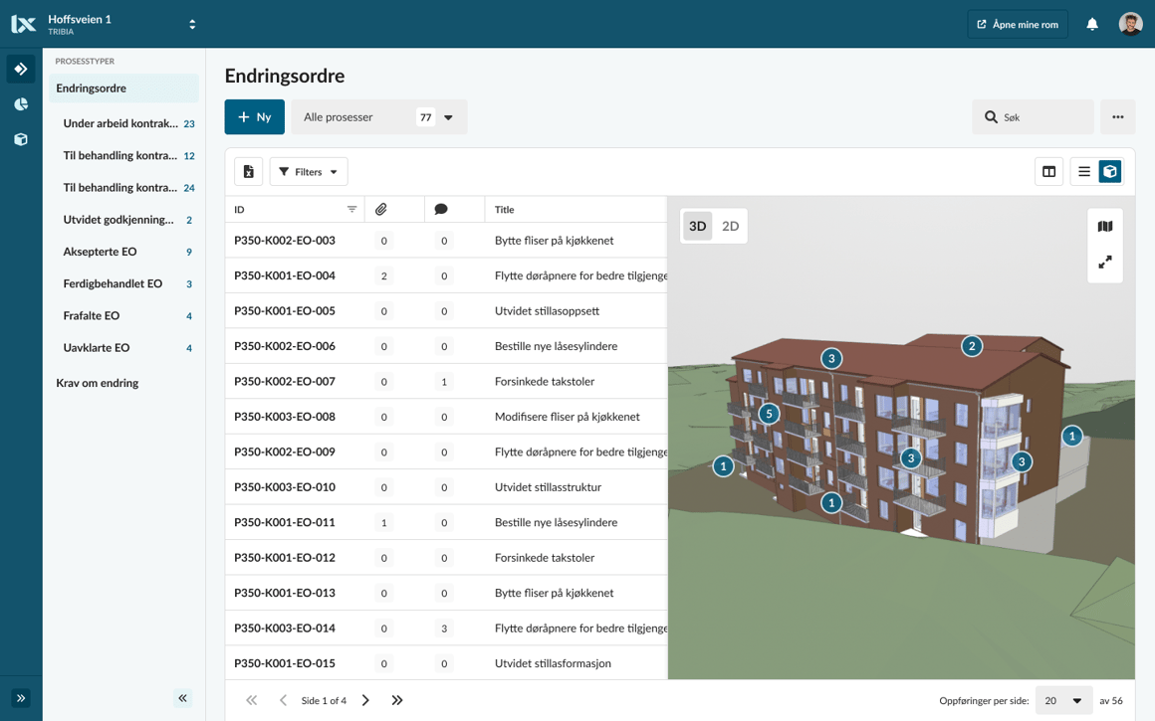The width and height of the screenshot is (1155, 721).
Task: Select the BIM cube icon in left sidebar
Action: point(21,139)
